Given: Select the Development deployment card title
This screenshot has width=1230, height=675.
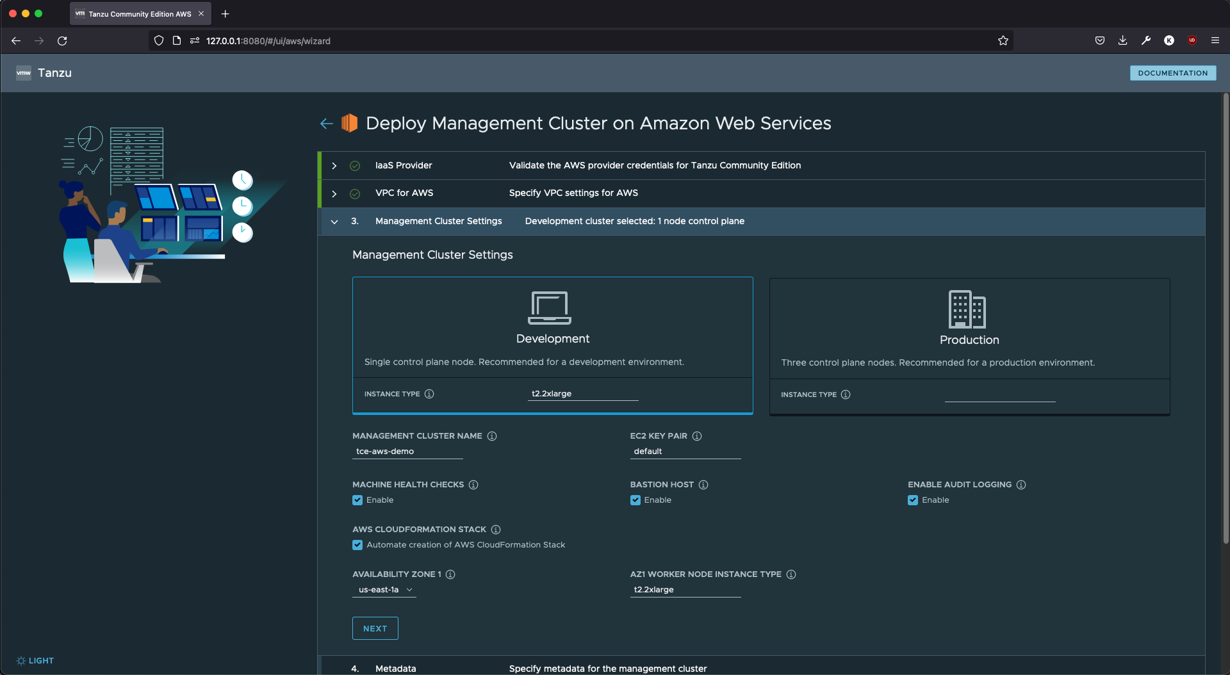Looking at the screenshot, I should tap(553, 339).
